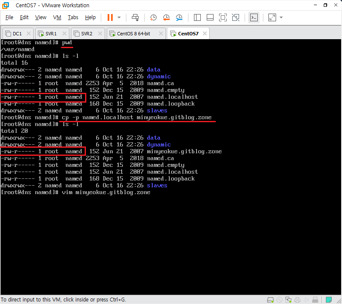Close the CentOS 8 64-bit tab
Viewport: 342px width, 304px height.
click(161, 33)
